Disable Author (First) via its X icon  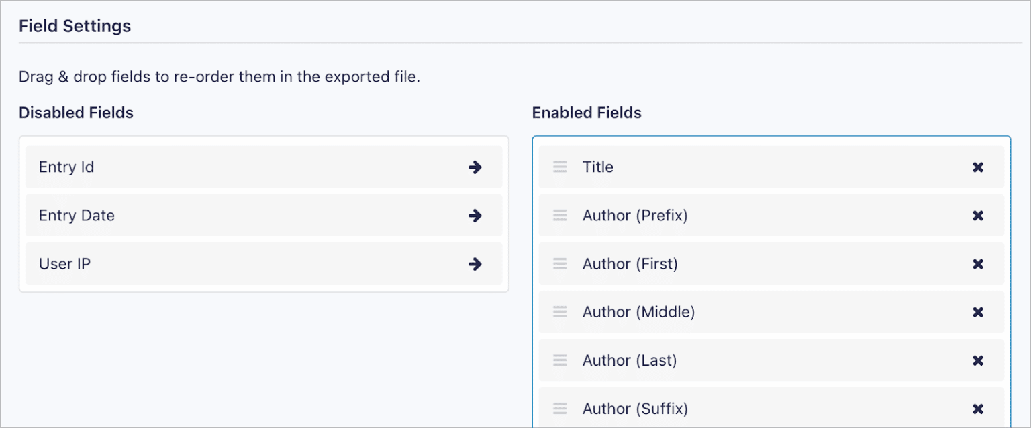978,264
